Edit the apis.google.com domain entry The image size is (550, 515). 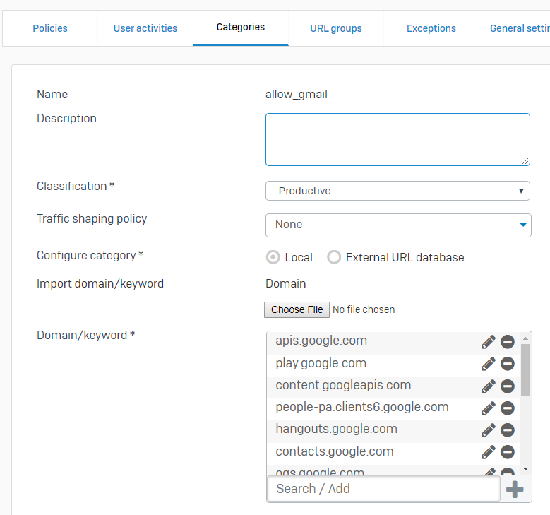click(488, 342)
